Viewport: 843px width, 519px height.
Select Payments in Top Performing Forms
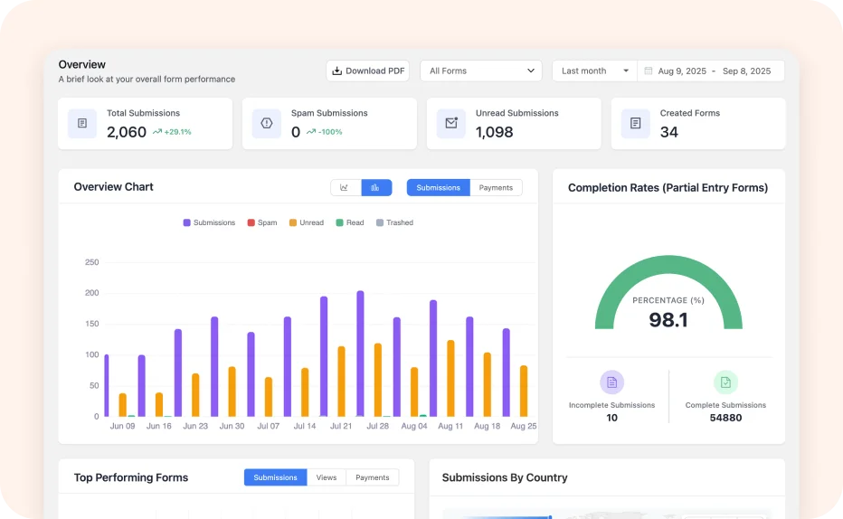coord(372,477)
